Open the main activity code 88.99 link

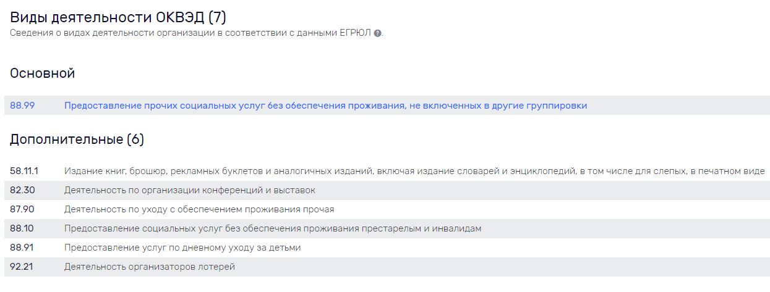click(22, 106)
